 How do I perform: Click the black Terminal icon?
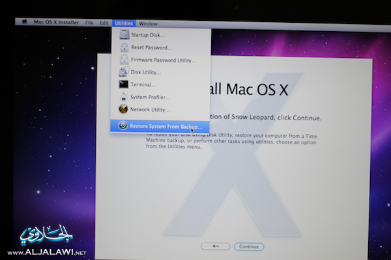tap(123, 84)
